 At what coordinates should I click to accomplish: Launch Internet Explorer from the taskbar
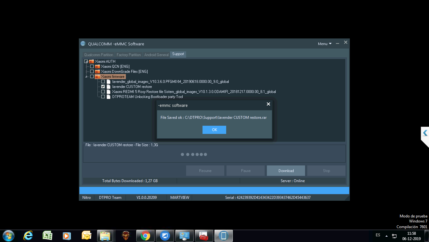tap(28, 236)
